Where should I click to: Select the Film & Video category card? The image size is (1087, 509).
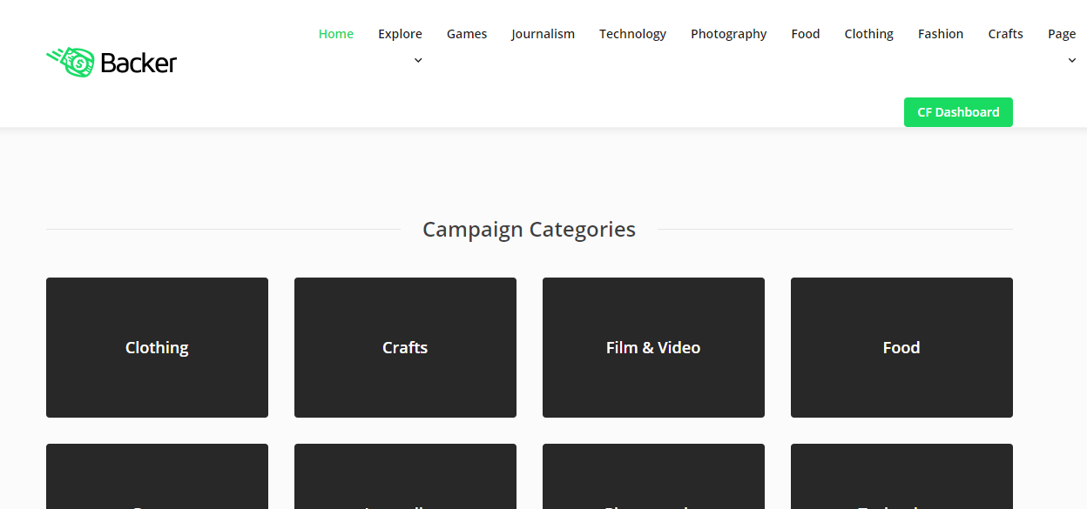(653, 347)
